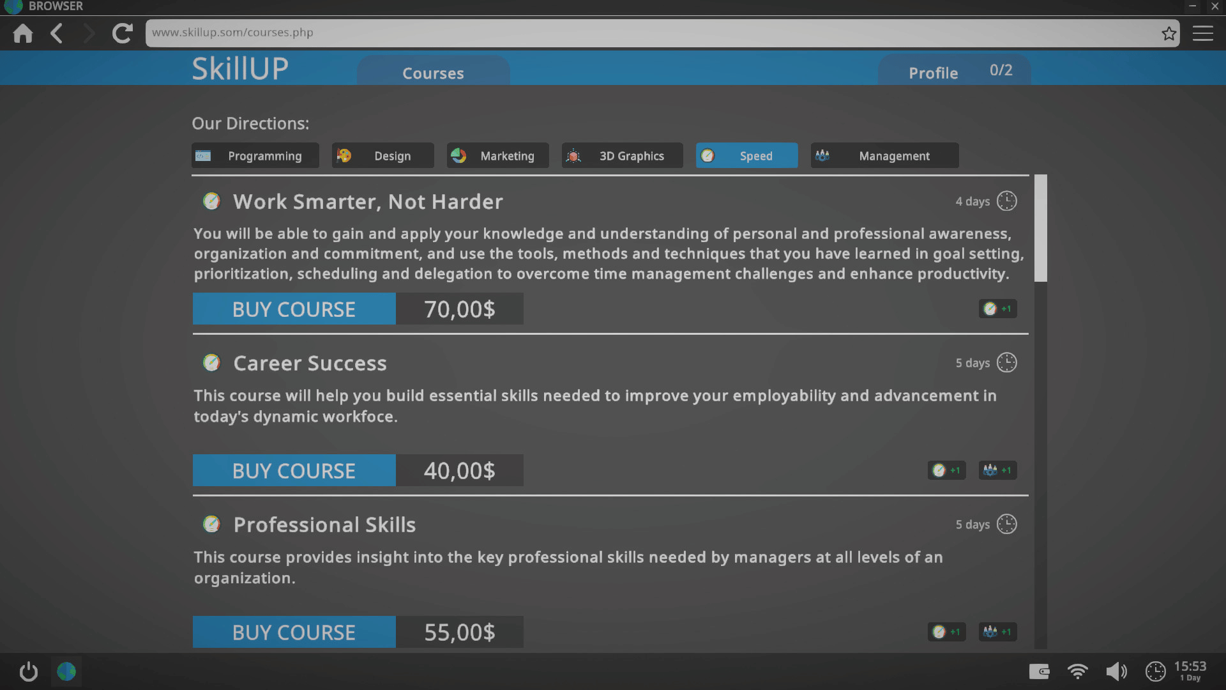1226x690 pixels.
Task: Bookmark page with the star icon
Action: (1169, 33)
